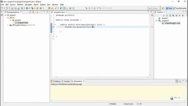The height and width of the screenshot is (106, 188).
Task: Toggle Block Selection Mode toolbar button
Action: (x=70, y=8)
